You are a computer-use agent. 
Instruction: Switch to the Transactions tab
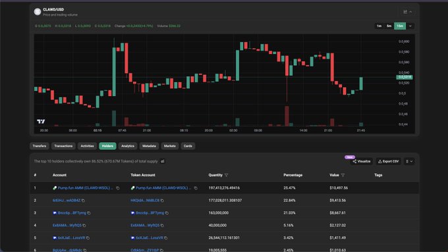63,146
